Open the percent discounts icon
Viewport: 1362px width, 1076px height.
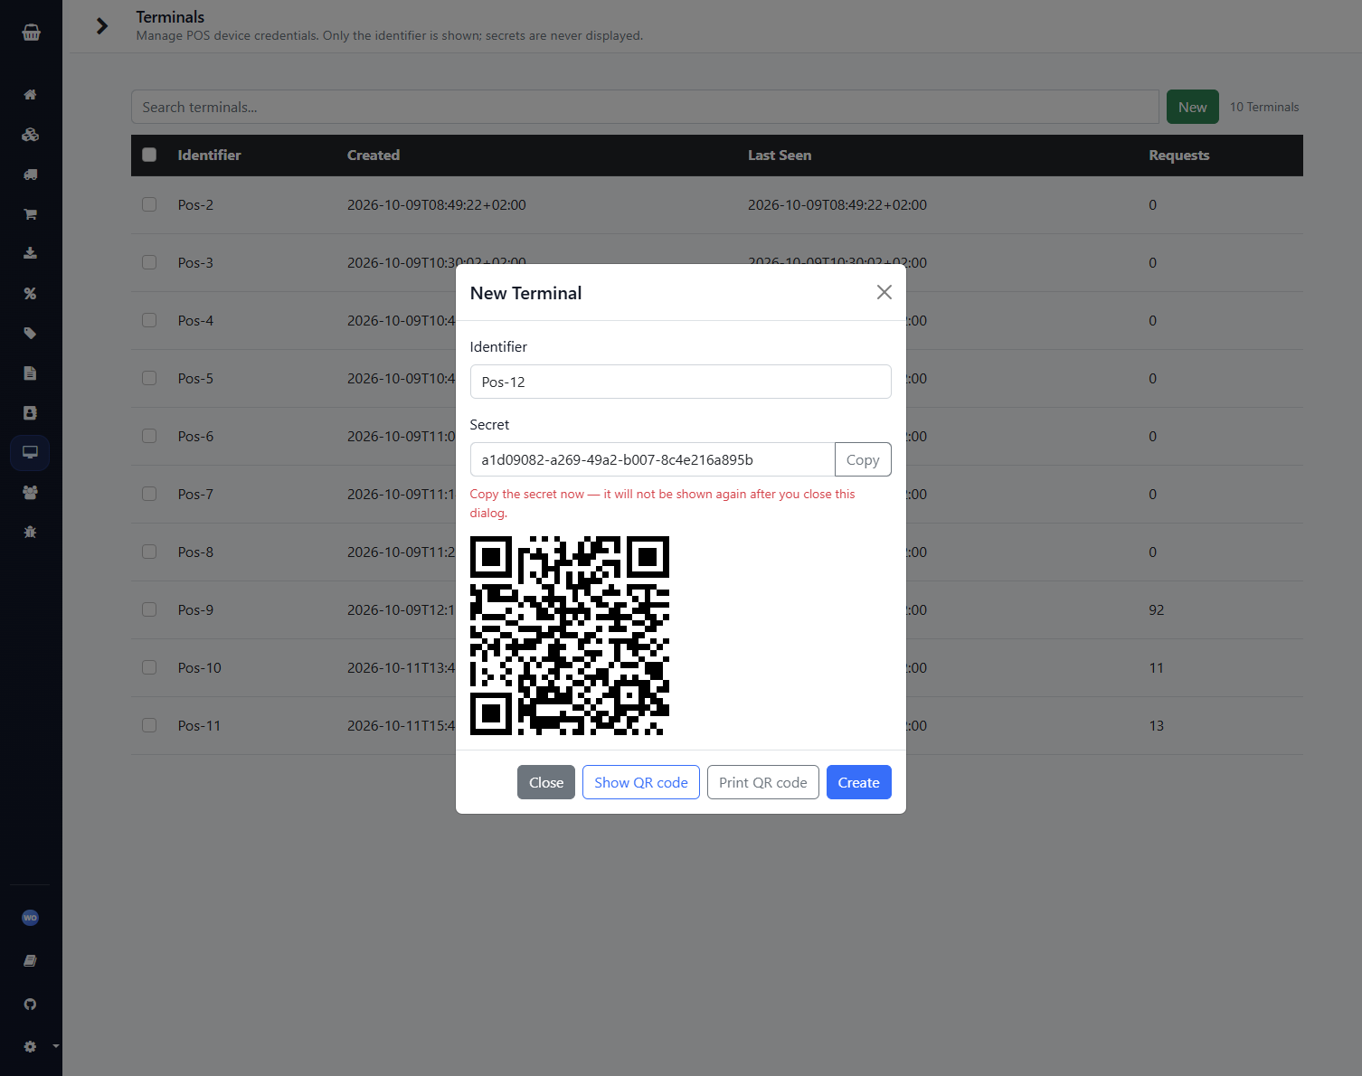(x=30, y=293)
